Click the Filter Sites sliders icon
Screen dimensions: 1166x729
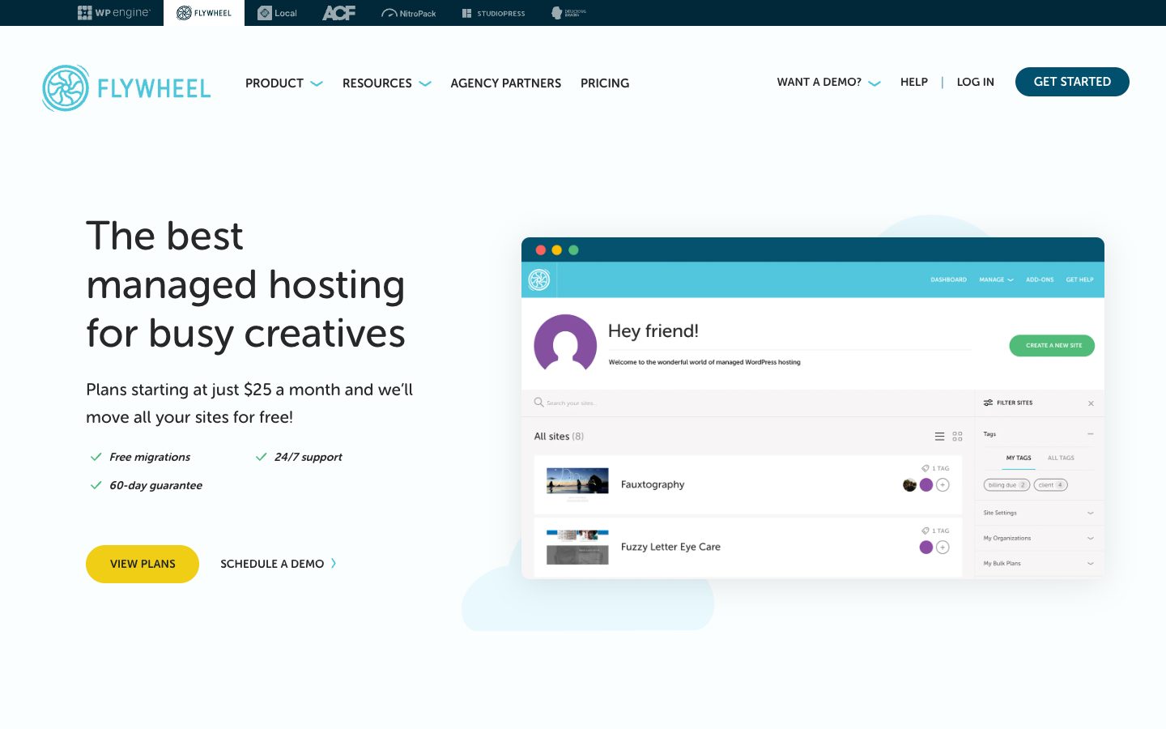(988, 403)
